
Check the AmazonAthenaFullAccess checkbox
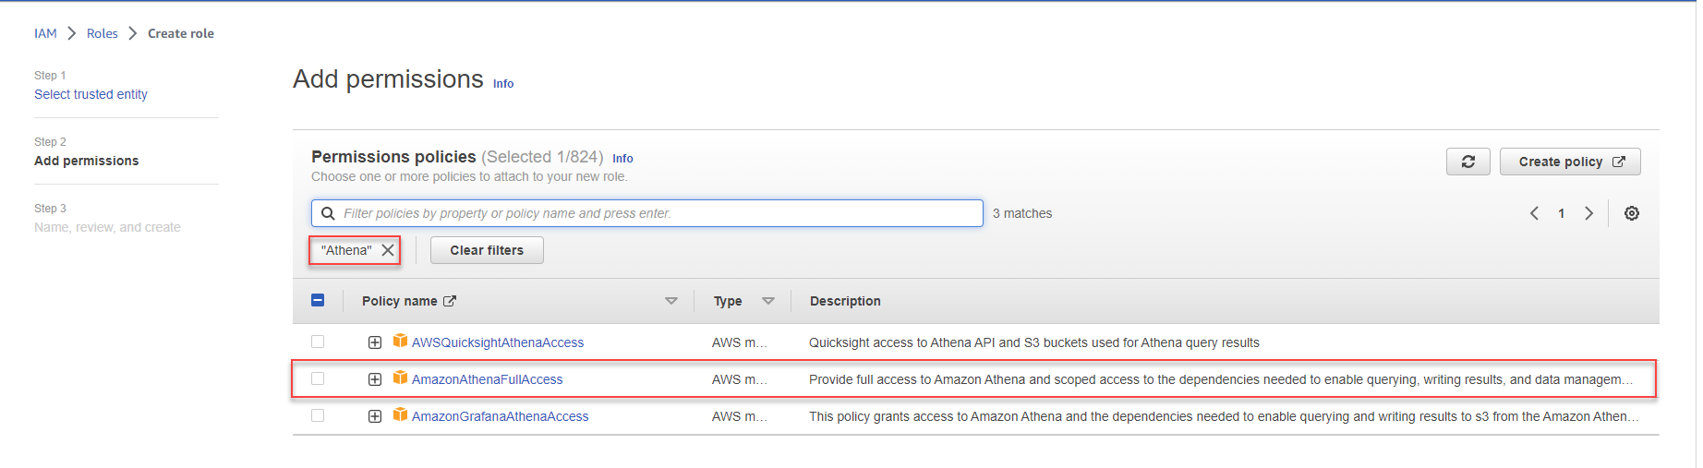tap(318, 378)
